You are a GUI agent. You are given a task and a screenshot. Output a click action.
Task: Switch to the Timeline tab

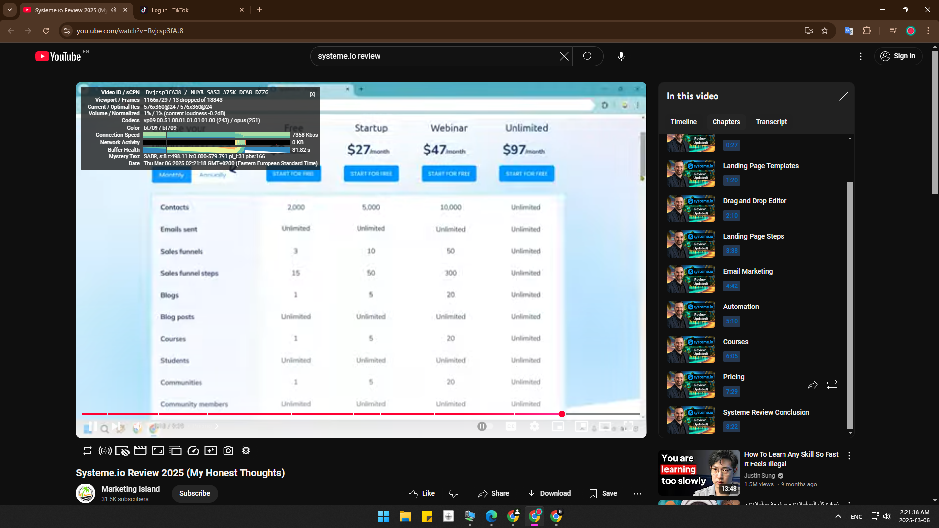pos(684,122)
